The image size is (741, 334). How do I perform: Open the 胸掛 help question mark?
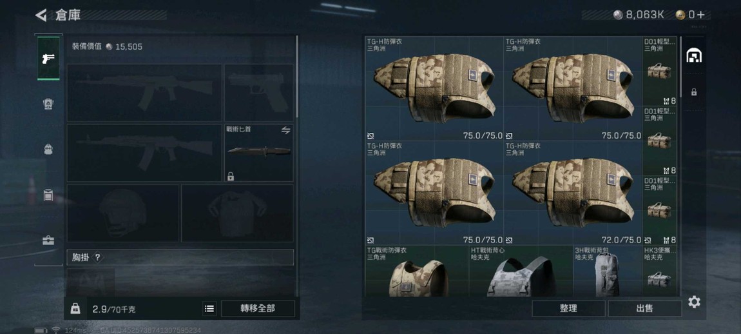(x=97, y=257)
